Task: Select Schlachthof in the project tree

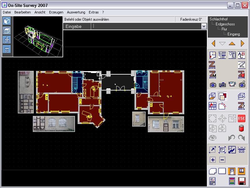Action: point(218,19)
